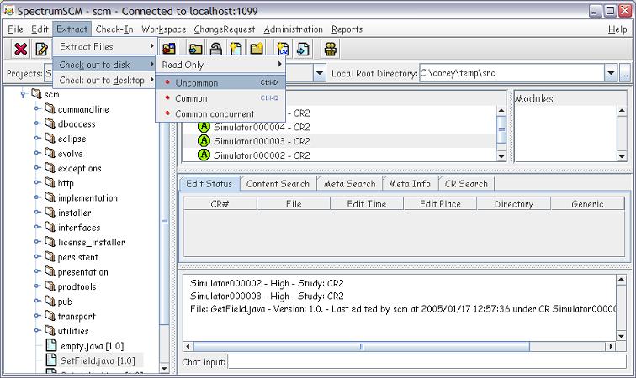Switch to the Meta Search tab

coord(350,184)
